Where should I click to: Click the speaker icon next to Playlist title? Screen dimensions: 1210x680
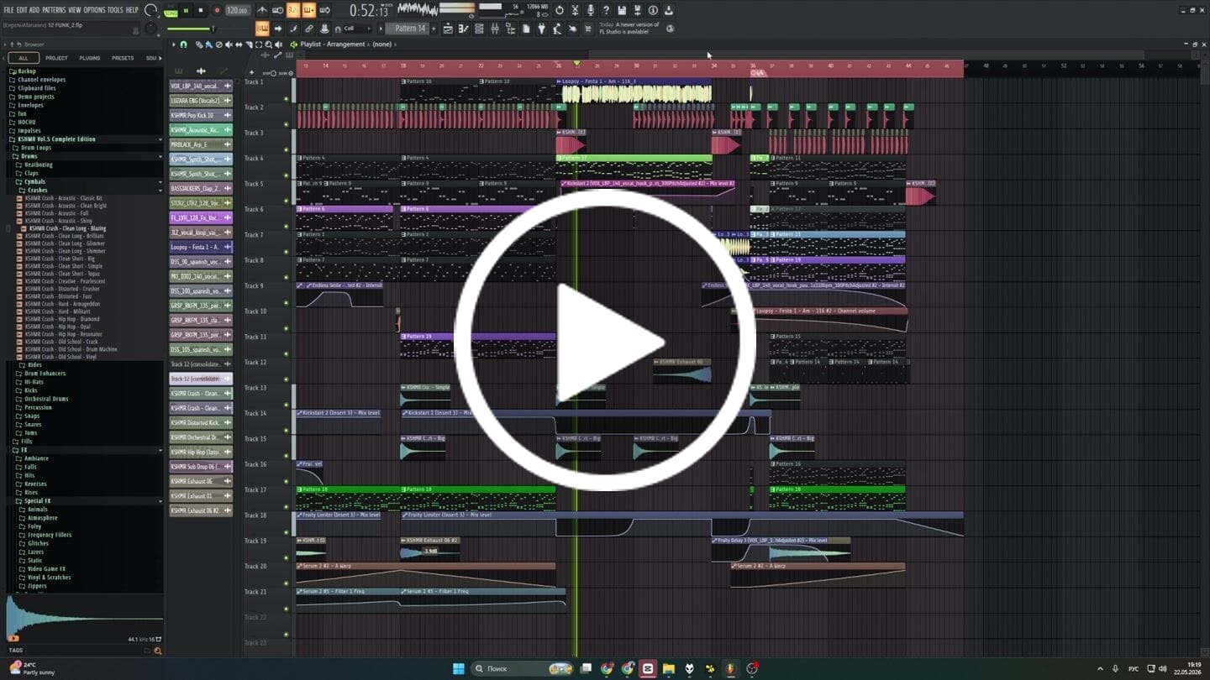click(293, 44)
